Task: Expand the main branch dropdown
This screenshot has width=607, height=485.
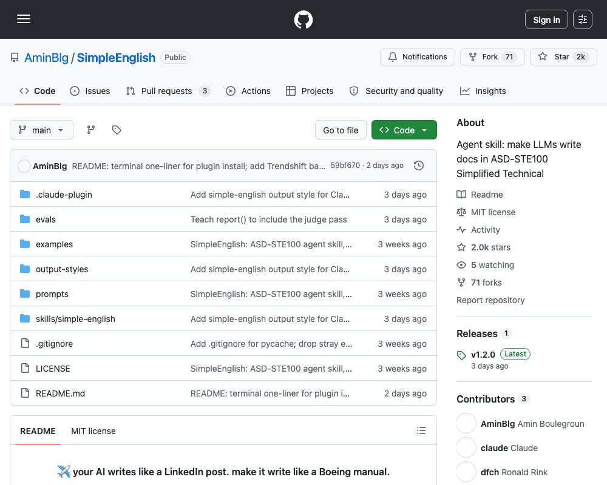Action: point(41,130)
